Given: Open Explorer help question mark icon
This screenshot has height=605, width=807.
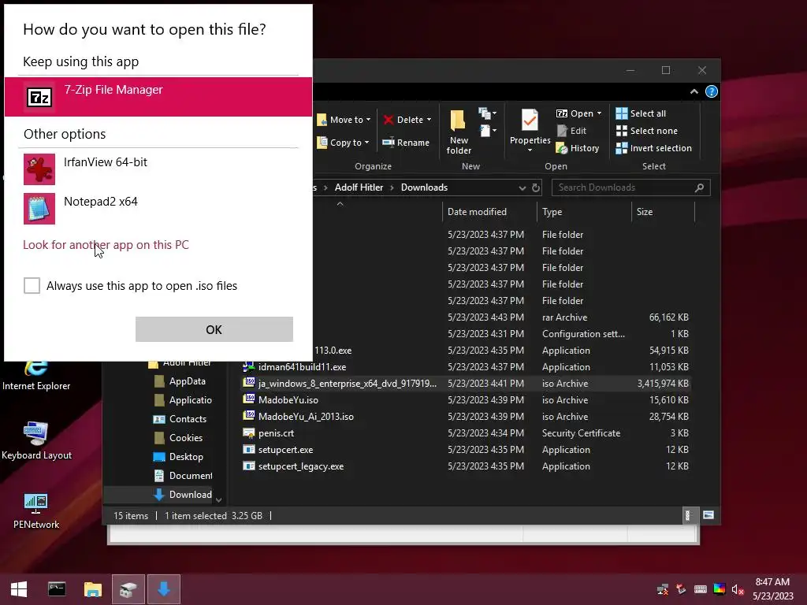Looking at the screenshot, I should pos(712,91).
